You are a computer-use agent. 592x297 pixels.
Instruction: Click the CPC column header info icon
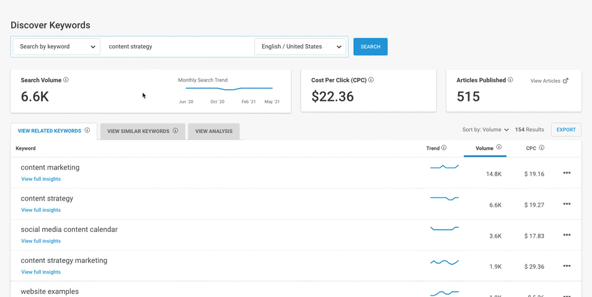[542, 148]
